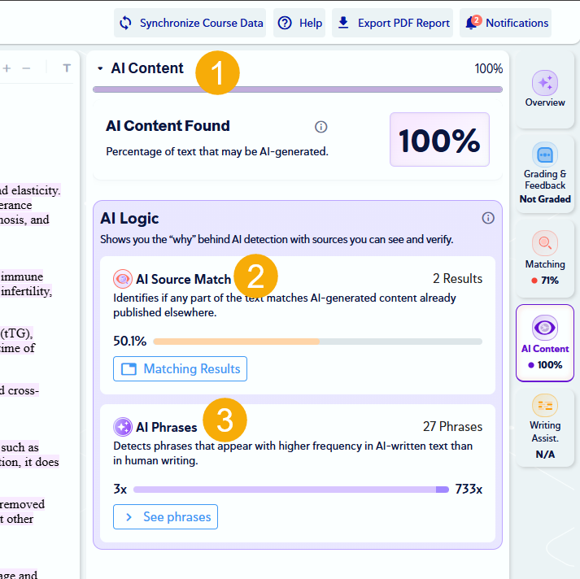This screenshot has height=579, width=580.
Task: Switch to Grading & Feedback tab label
Action: pyautogui.click(x=545, y=180)
